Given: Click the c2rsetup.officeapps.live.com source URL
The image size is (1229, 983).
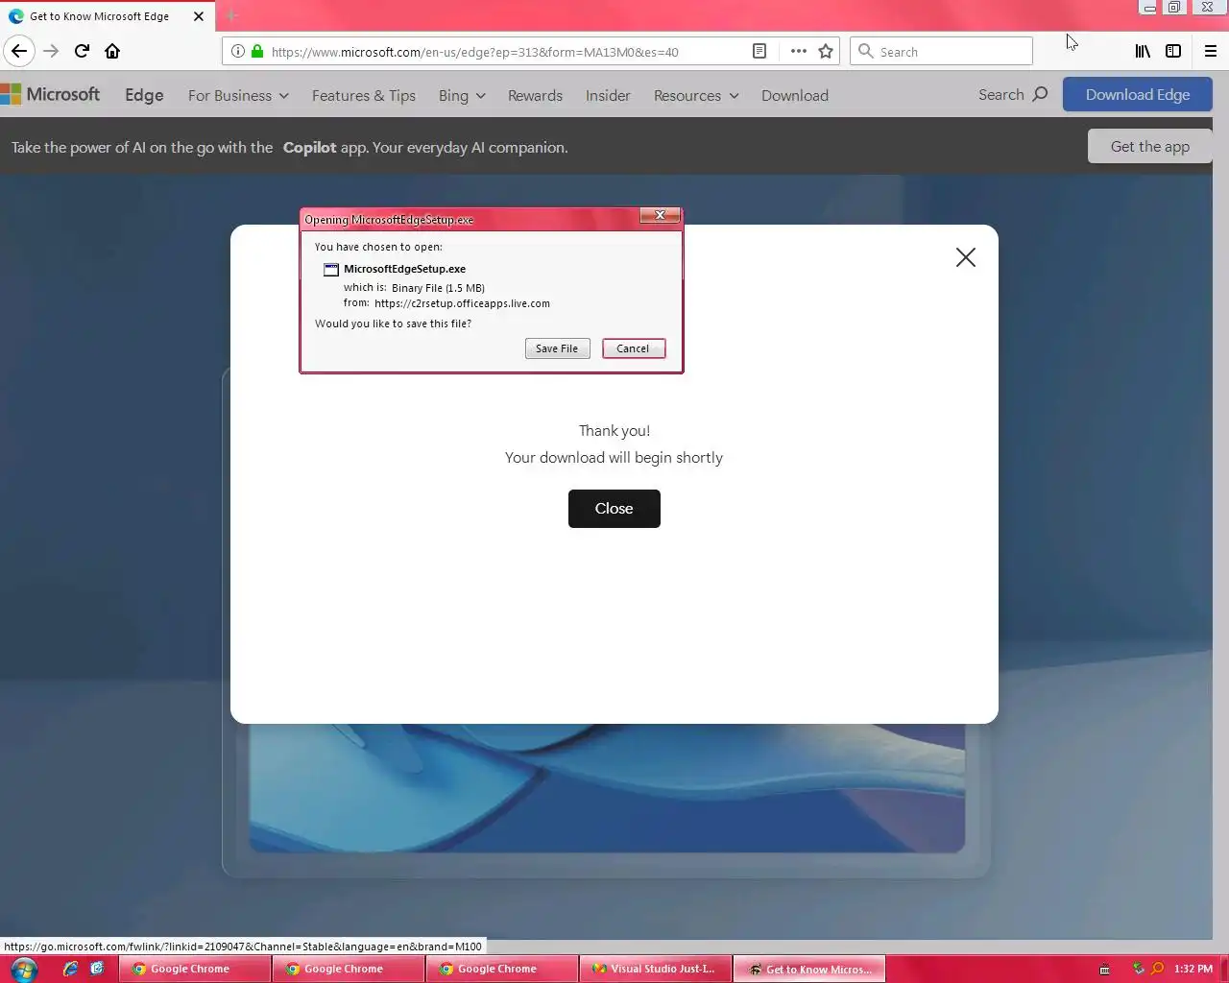Looking at the screenshot, I should coord(462,303).
